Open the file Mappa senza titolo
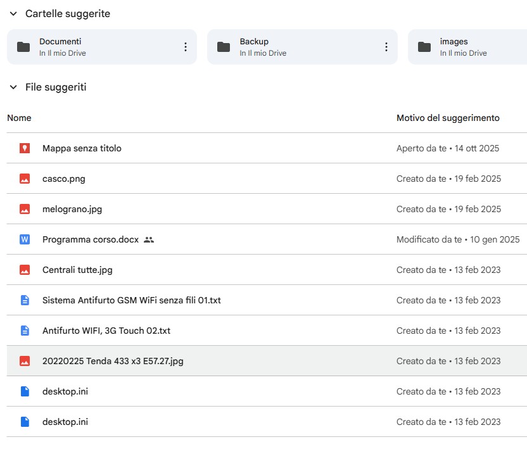The width and height of the screenshot is (527, 449). pyautogui.click(x=83, y=148)
